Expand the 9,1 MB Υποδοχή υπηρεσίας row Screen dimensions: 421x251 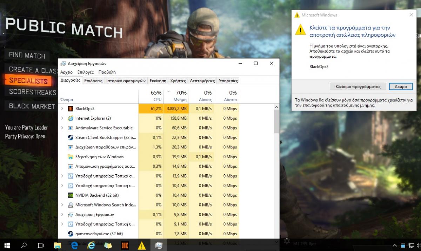point(62,224)
